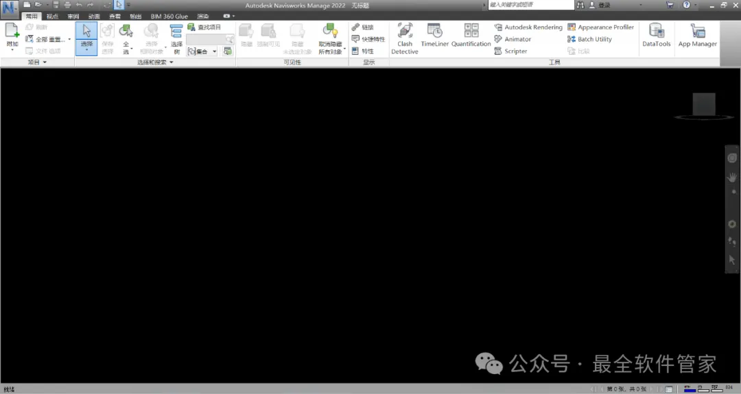This screenshot has width=741, height=394.
Task: Expand the help dropdown arrow
Action: pyautogui.click(x=695, y=5)
